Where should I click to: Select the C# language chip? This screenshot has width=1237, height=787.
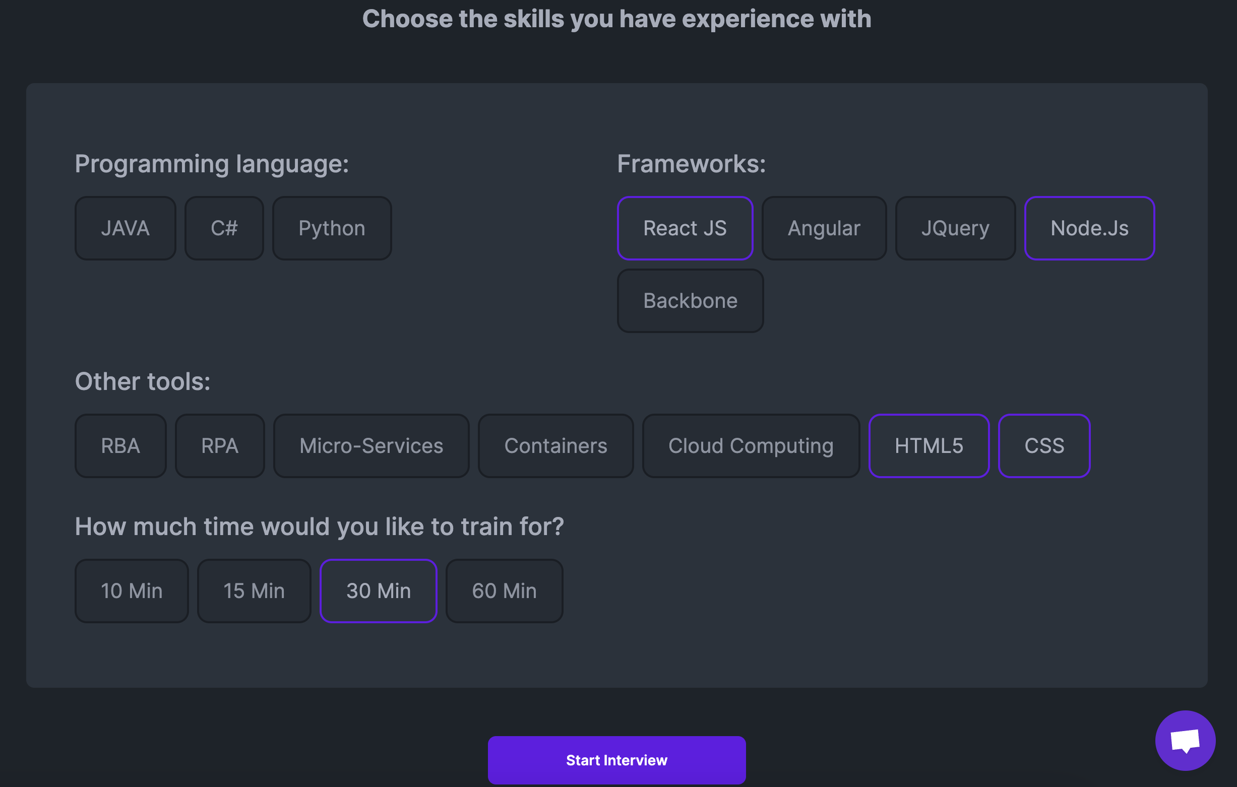[x=224, y=228]
